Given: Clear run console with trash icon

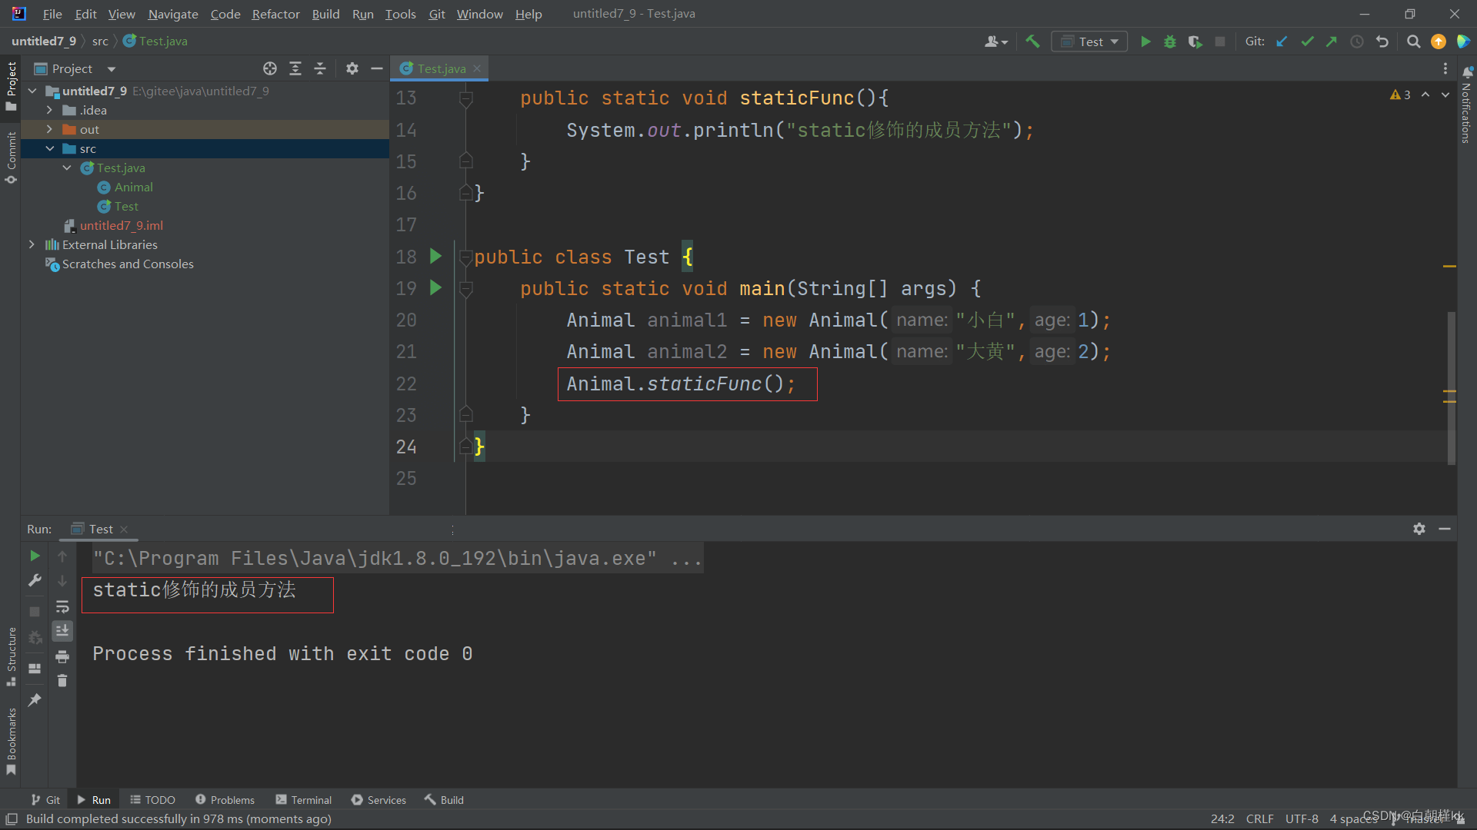Looking at the screenshot, I should click(62, 681).
